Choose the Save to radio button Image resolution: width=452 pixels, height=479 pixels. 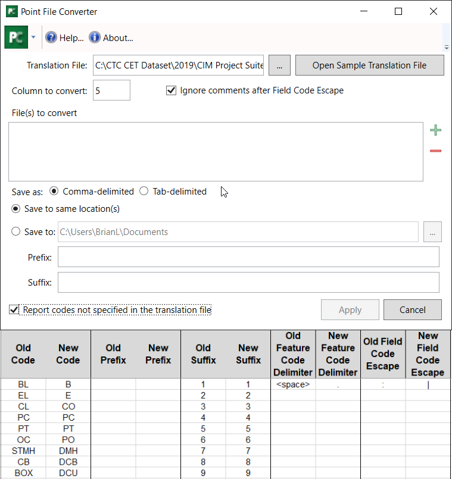pyautogui.click(x=15, y=232)
